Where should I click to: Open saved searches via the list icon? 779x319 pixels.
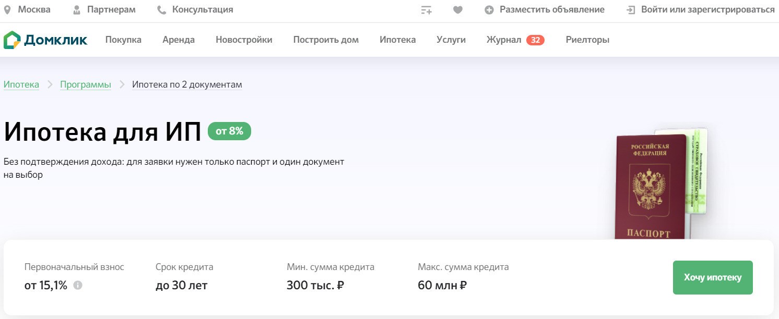tap(427, 9)
